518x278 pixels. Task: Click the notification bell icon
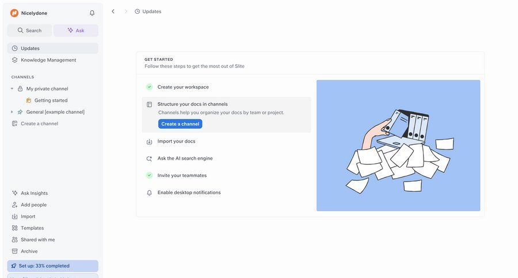tap(92, 13)
